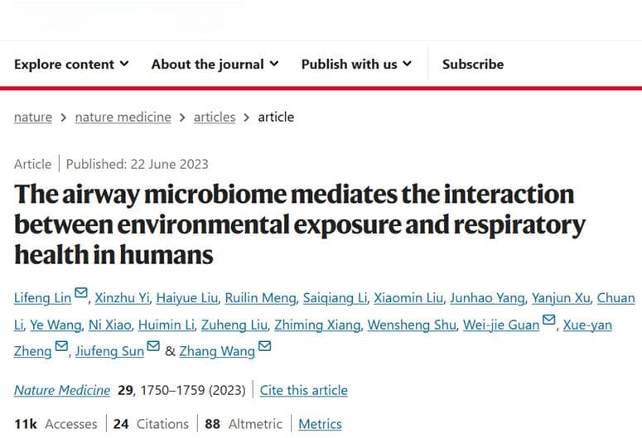This screenshot has width=642, height=438.
Task: Open the About the journal menu
Action: click(x=215, y=65)
